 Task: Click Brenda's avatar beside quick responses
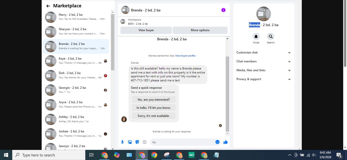[124, 119]
